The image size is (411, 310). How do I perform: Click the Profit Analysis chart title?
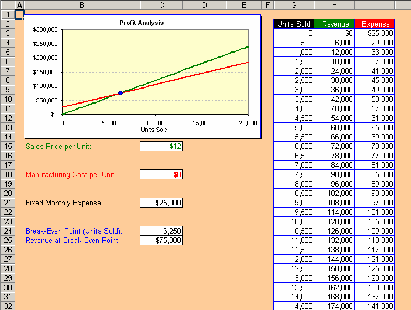[x=141, y=23]
